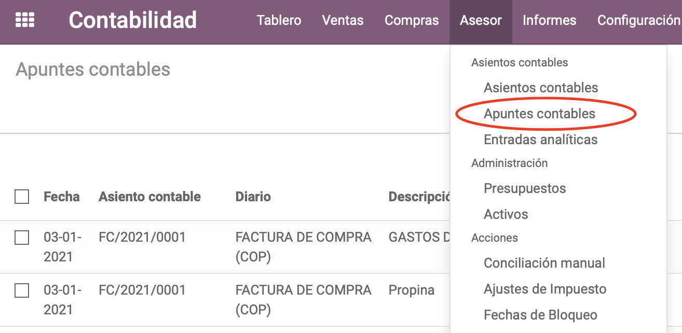
Task: Expand the Configuración menu
Action: (639, 21)
